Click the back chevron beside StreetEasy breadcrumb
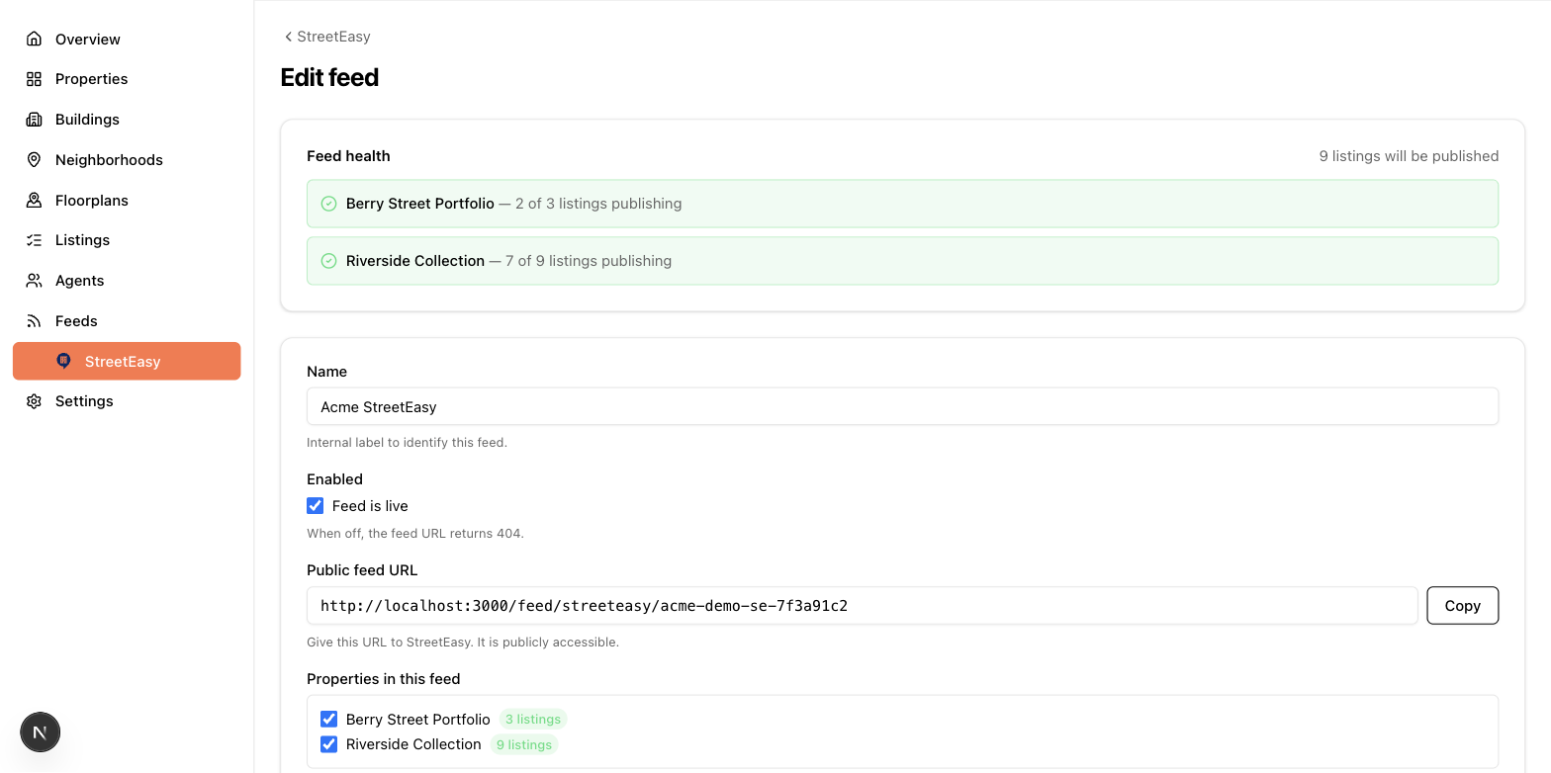The width and height of the screenshot is (1551, 773). [288, 37]
